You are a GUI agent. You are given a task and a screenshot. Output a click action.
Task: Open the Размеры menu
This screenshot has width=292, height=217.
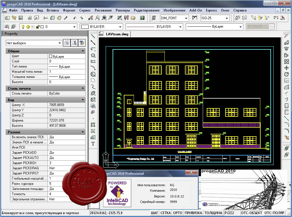click(x=123, y=10)
